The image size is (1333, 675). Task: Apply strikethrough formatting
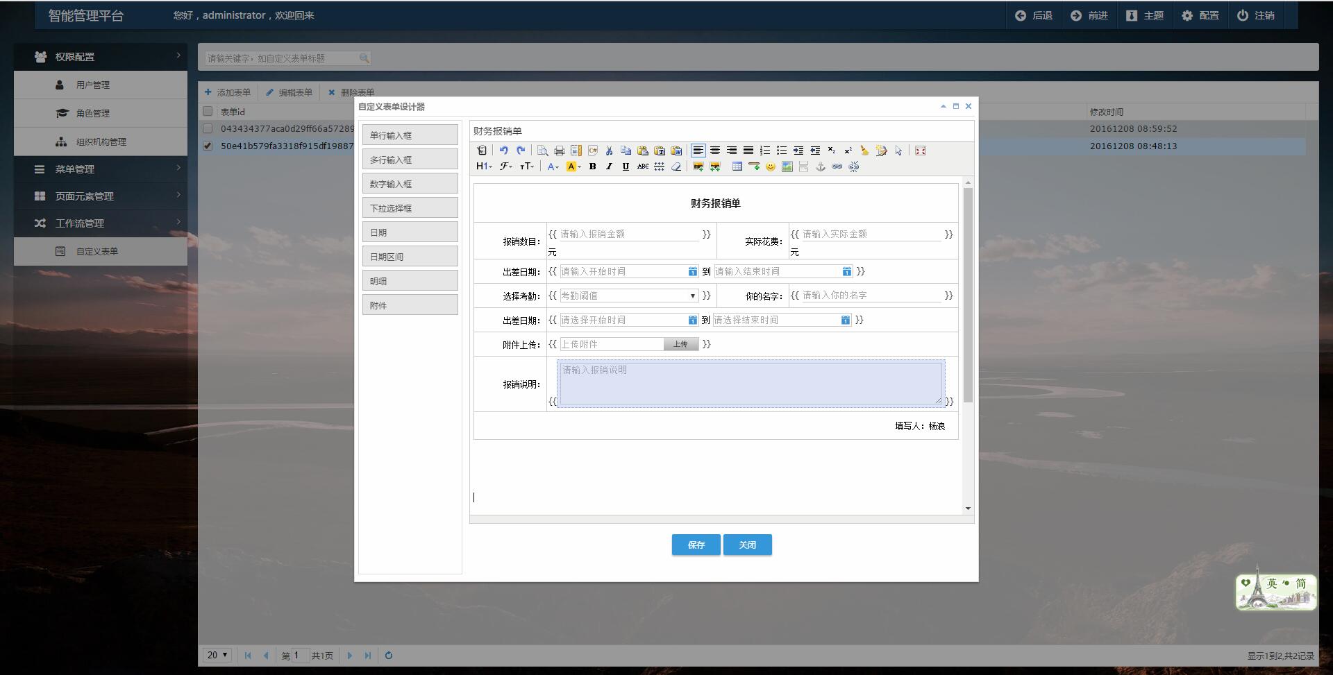(643, 166)
